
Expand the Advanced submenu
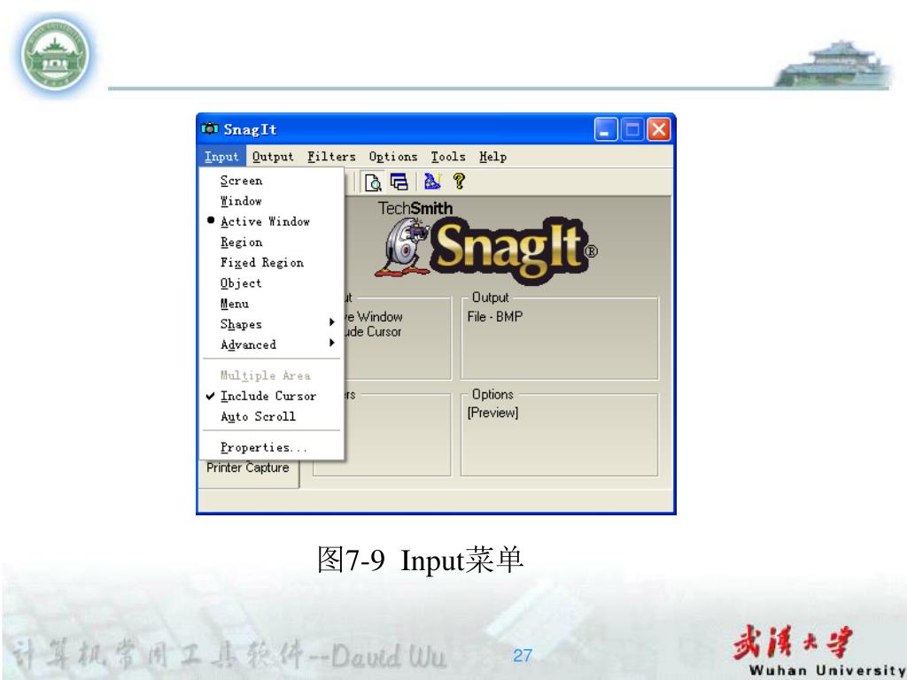point(272,344)
